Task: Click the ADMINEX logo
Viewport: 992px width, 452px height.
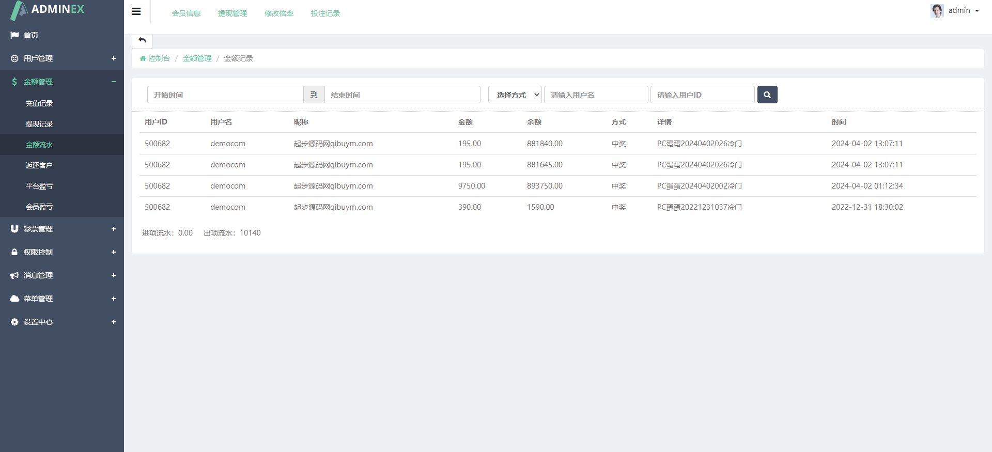Action: [x=48, y=10]
